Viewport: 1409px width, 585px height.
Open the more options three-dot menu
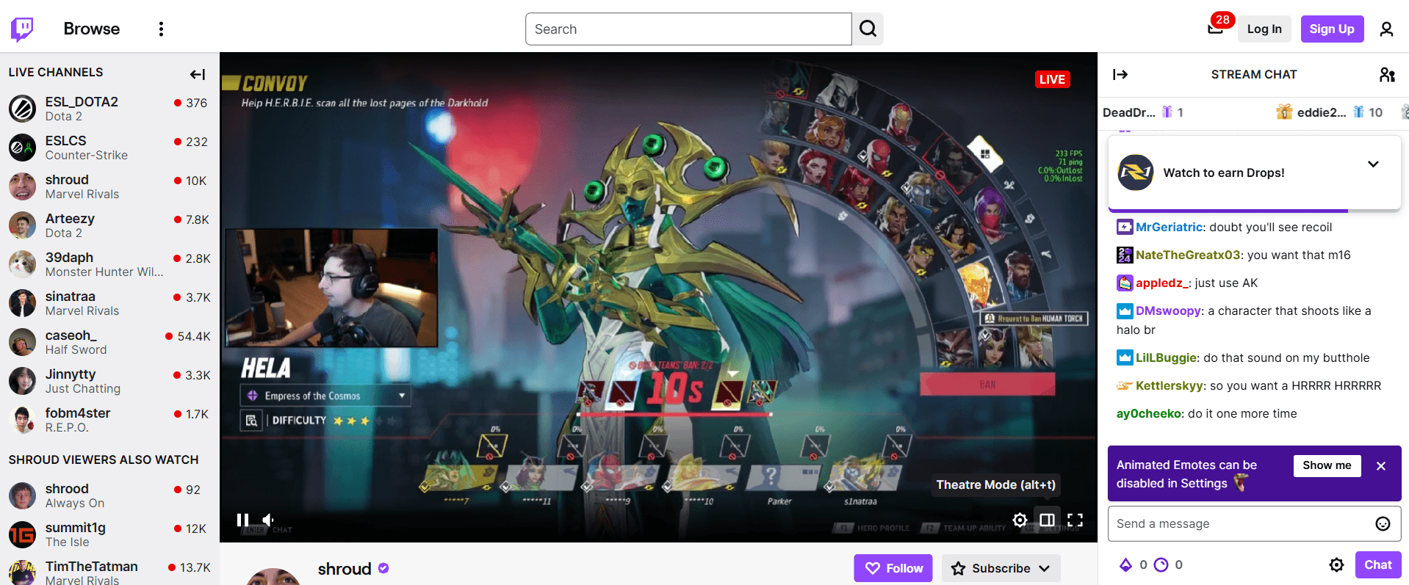click(x=162, y=29)
